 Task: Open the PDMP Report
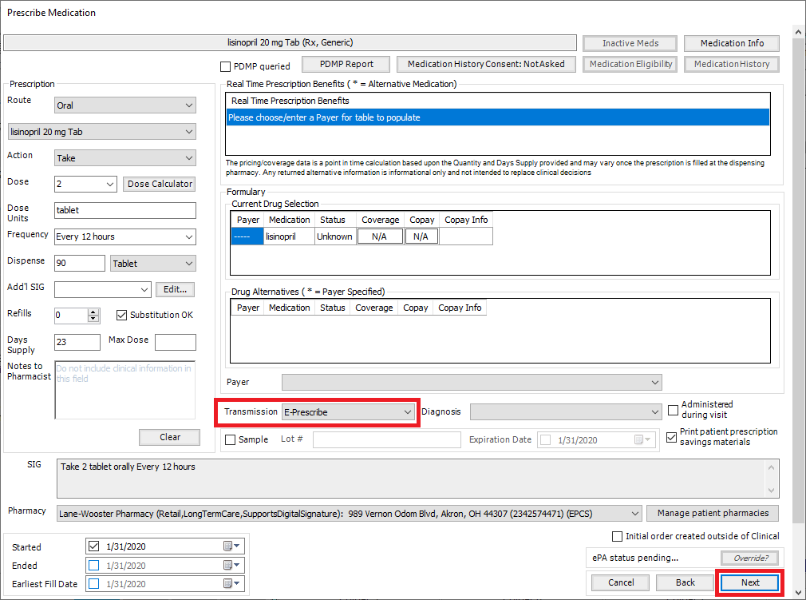point(346,65)
